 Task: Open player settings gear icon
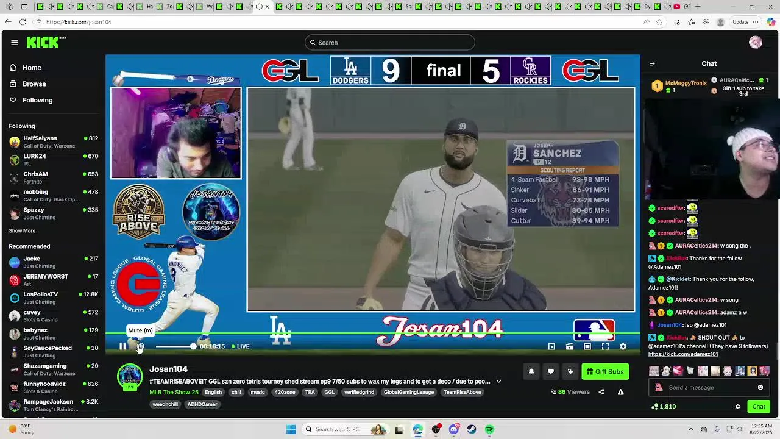pyautogui.click(x=623, y=346)
